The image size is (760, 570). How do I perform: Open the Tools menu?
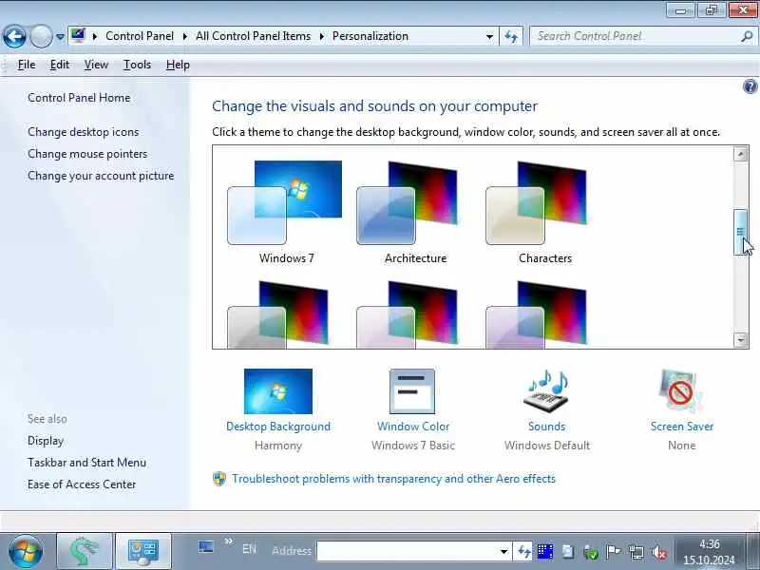click(137, 65)
